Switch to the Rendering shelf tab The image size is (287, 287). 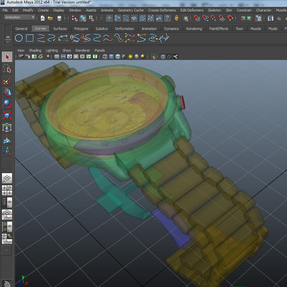click(x=194, y=29)
